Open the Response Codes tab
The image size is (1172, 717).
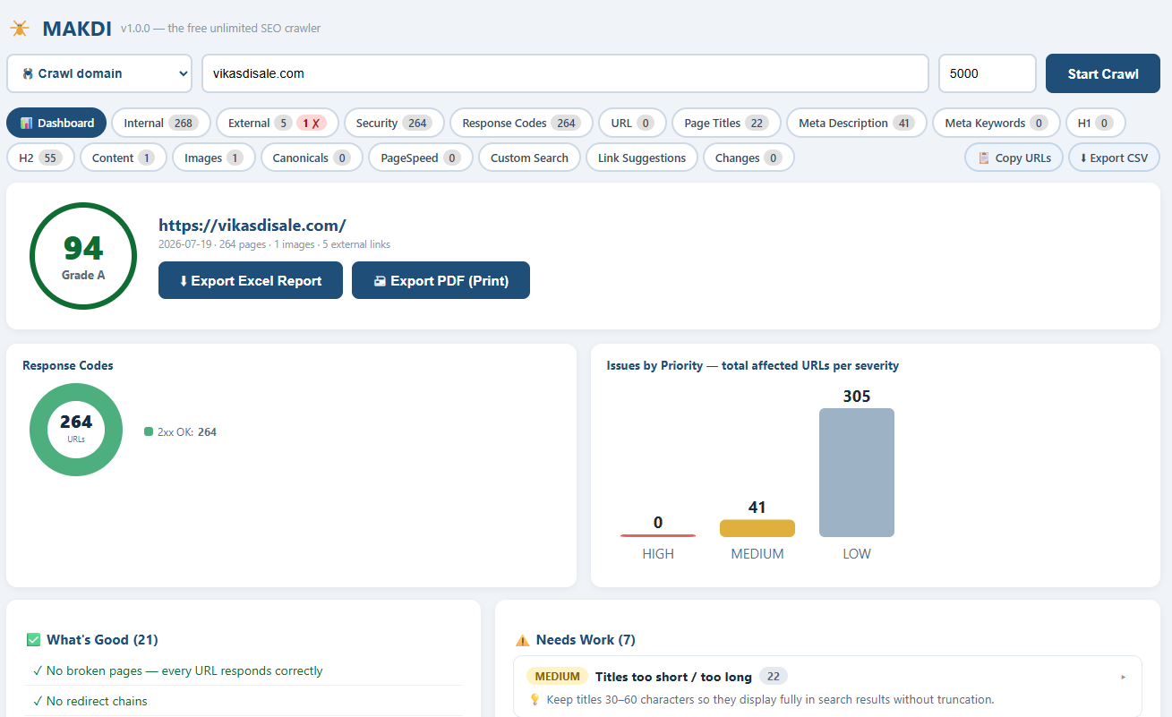pyautogui.click(x=521, y=123)
